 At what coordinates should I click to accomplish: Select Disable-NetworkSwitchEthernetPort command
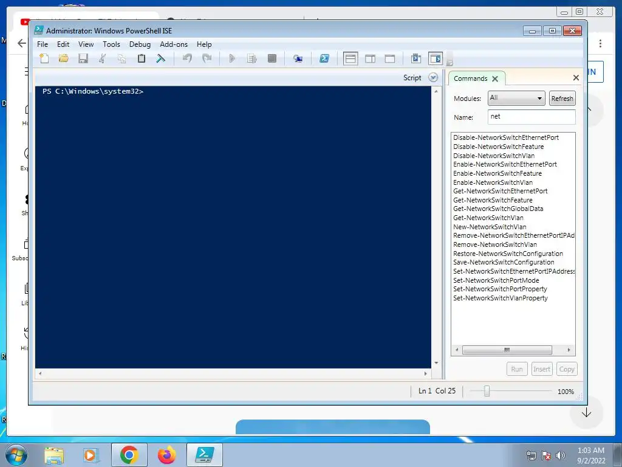(x=506, y=137)
